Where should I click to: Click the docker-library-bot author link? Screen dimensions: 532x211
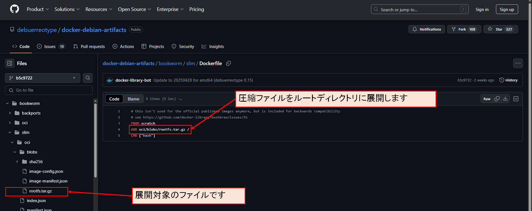[133, 80]
